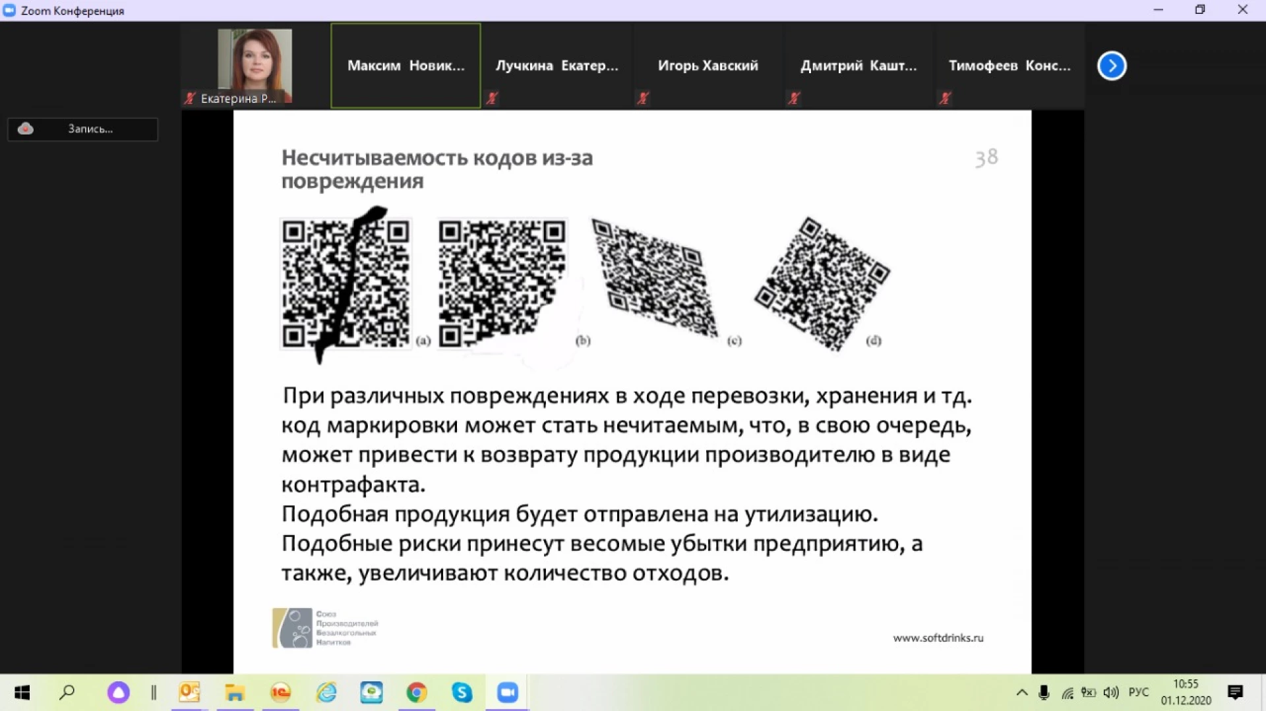Screen dimensions: 1266x711
Task: Open Internet Explorer from the taskbar
Action: pyautogui.click(x=326, y=693)
